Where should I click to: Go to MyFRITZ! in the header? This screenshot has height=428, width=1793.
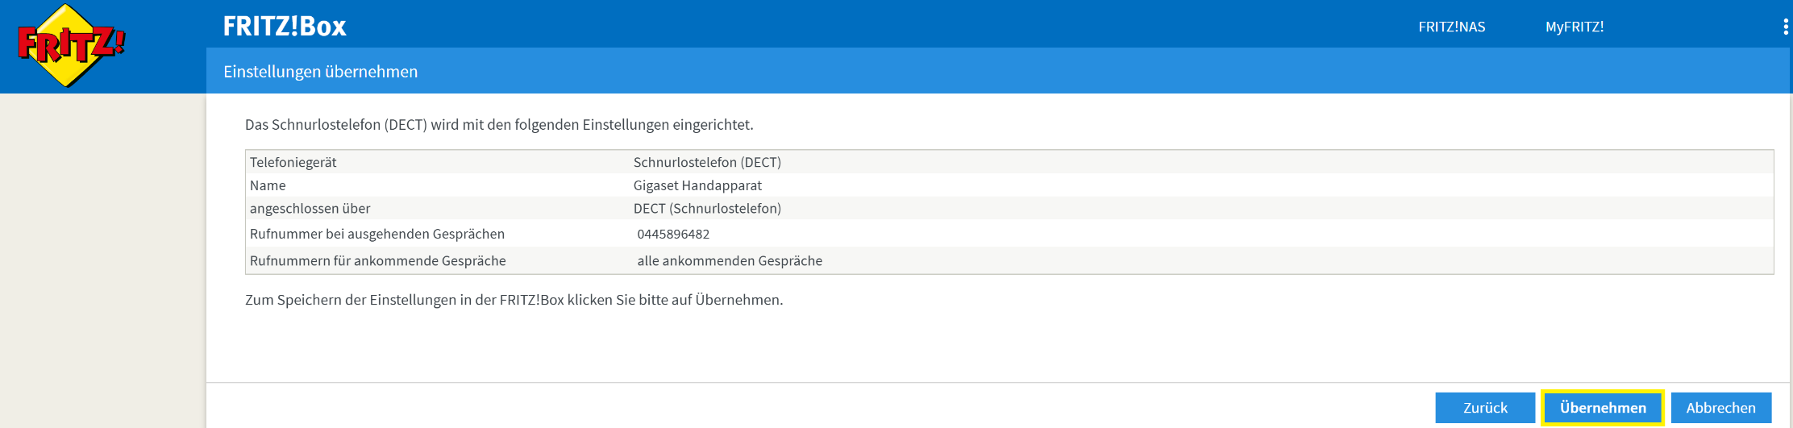pos(1574,27)
